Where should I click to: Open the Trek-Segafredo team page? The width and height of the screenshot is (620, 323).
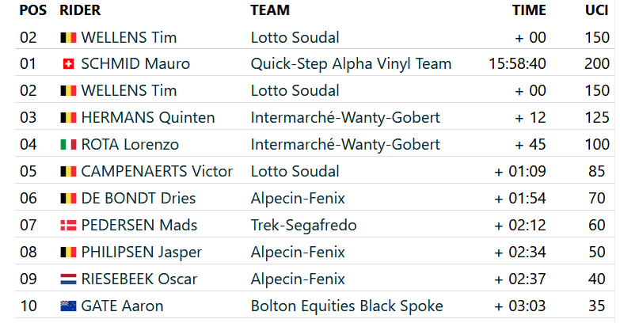pos(303,226)
